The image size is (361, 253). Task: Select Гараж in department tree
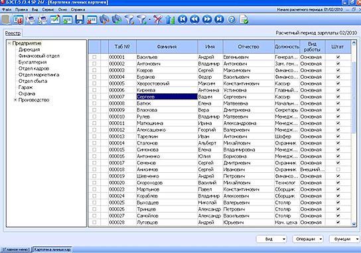click(x=26, y=87)
